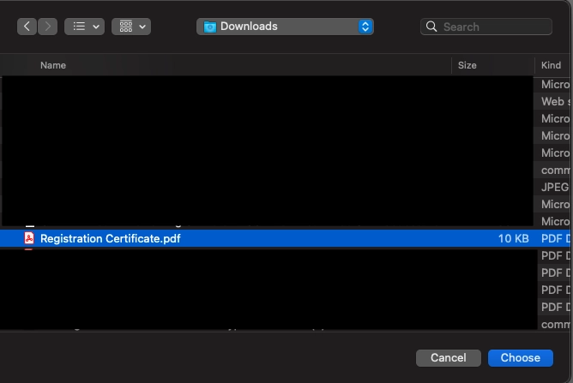This screenshot has height=383, width=573.
Task: Sort files by the Name column
Action: pyautogui.click(x=53, y=65)
